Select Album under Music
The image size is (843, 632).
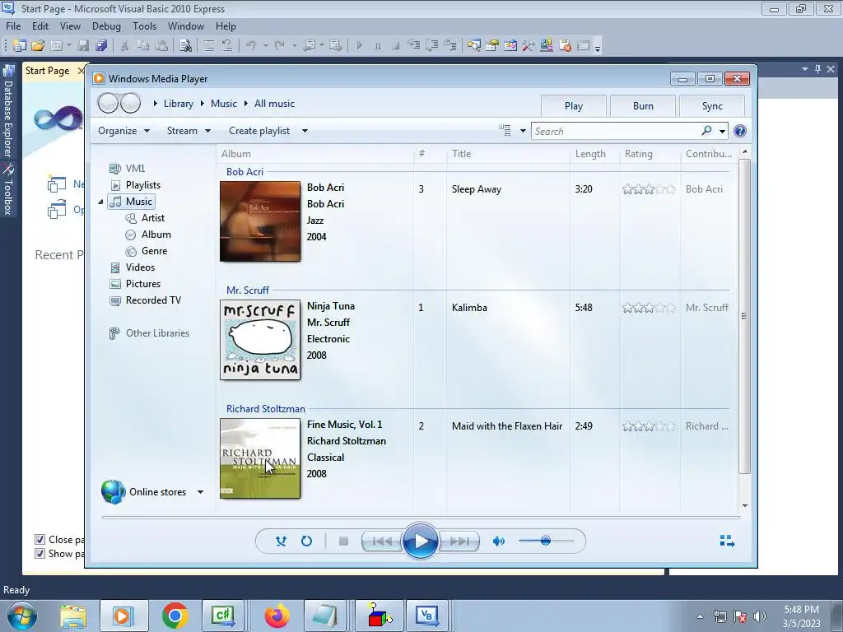pyautogui.click(x=156, y=235)
